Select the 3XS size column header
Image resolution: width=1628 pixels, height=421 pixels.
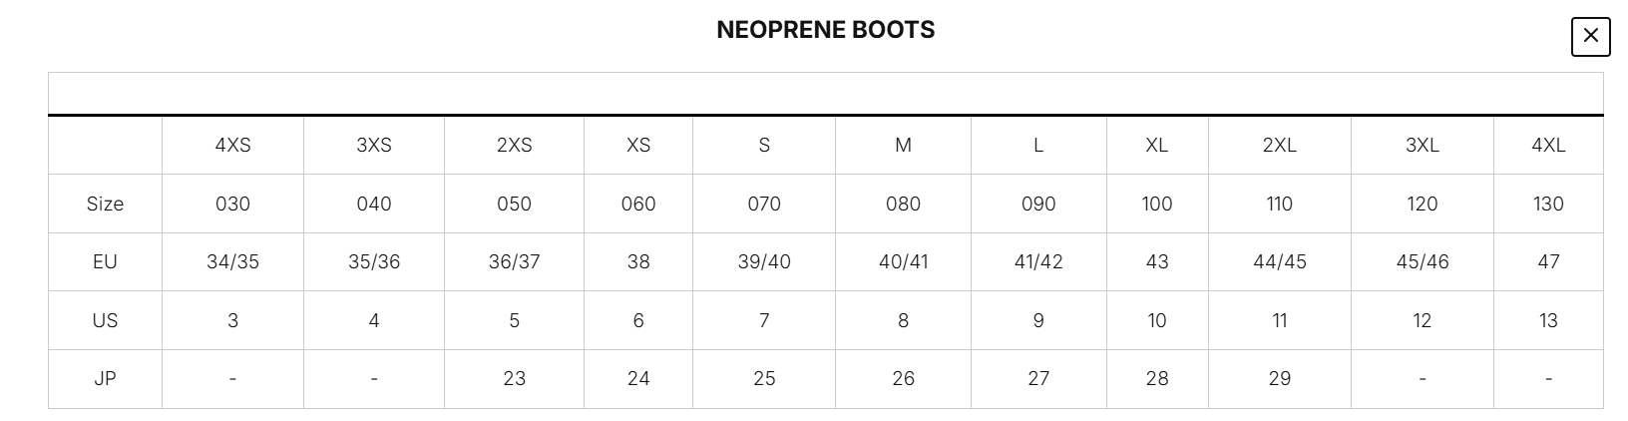[x=374, y=146]
